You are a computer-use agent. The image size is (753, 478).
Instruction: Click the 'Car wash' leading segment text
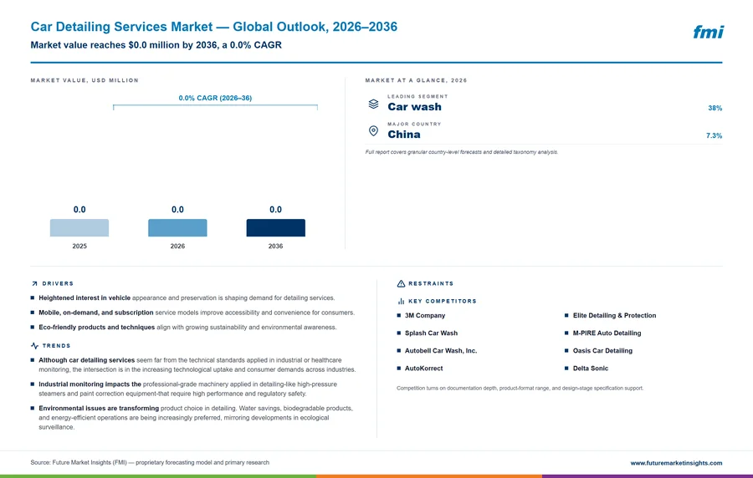tap(414, 107)
